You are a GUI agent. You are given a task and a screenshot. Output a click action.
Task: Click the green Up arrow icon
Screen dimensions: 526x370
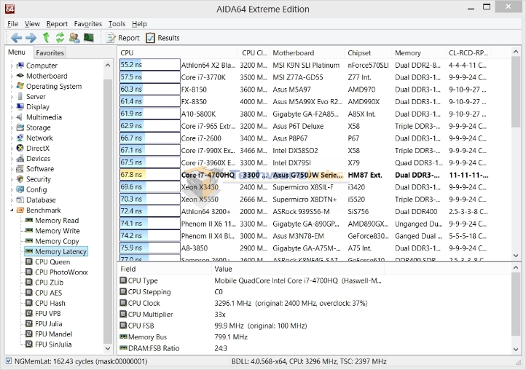click(x=47, y=38)
